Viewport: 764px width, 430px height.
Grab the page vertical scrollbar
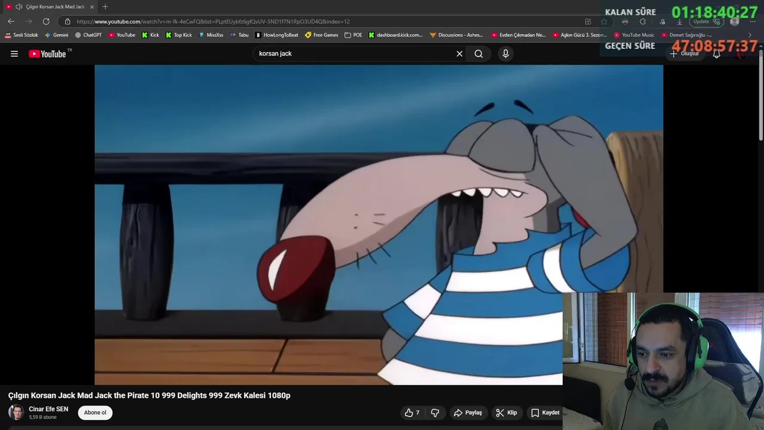tap(760, 96)
